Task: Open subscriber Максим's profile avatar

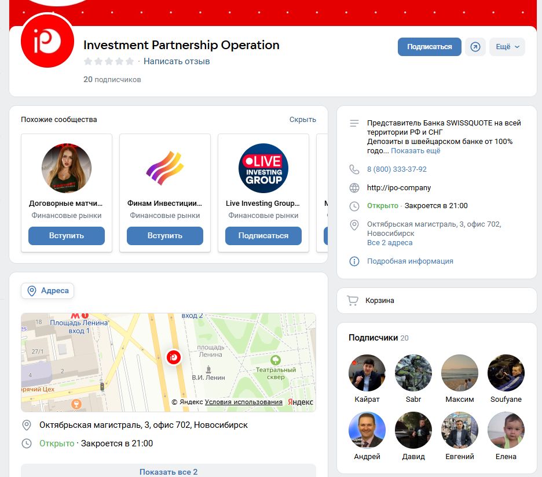Action: (459, 372)
